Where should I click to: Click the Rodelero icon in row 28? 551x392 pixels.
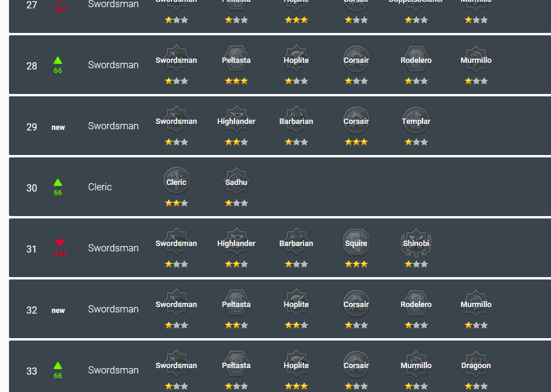[416, 59]
